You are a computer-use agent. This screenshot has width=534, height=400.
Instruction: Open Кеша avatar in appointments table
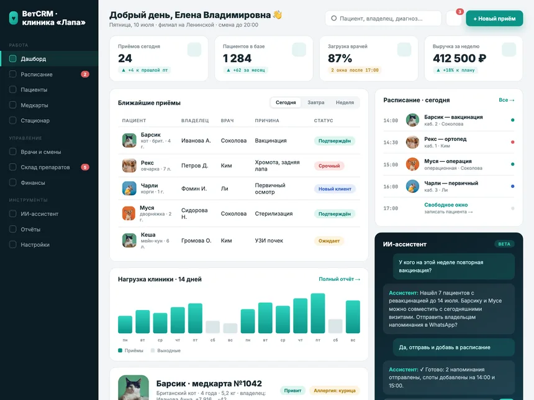click(129, 241)
